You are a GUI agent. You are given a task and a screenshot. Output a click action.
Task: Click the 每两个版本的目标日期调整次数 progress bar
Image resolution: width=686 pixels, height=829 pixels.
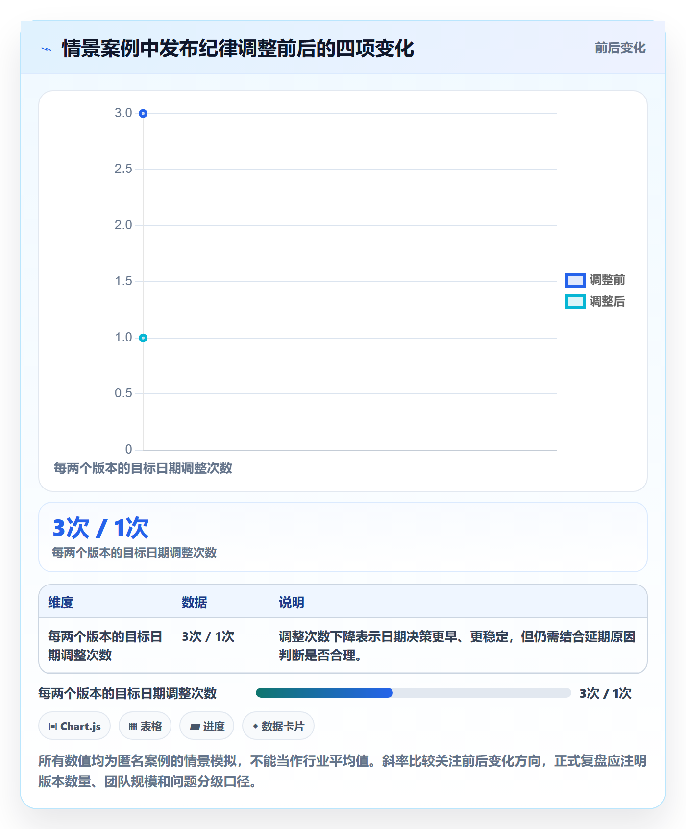click(414, 693)
